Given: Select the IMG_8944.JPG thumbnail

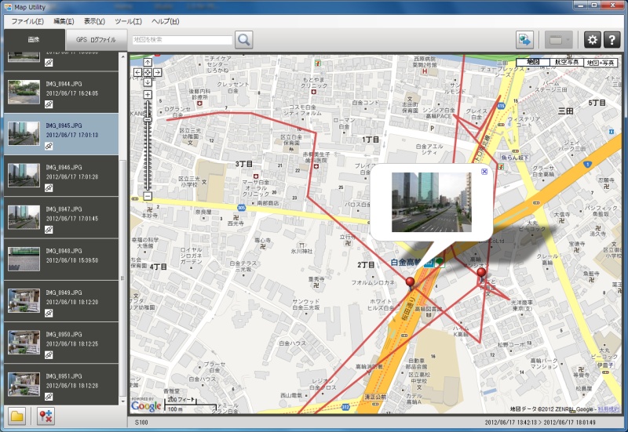Looking at the screenshot, I should pos(24,92).
